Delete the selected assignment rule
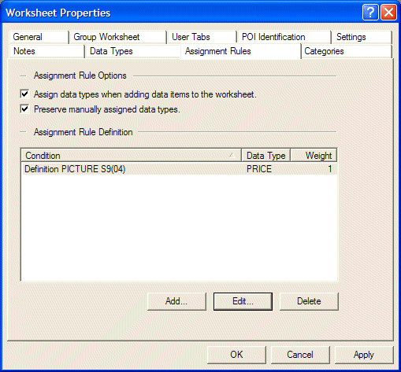401x372 pixels. [x=309, y=301]
